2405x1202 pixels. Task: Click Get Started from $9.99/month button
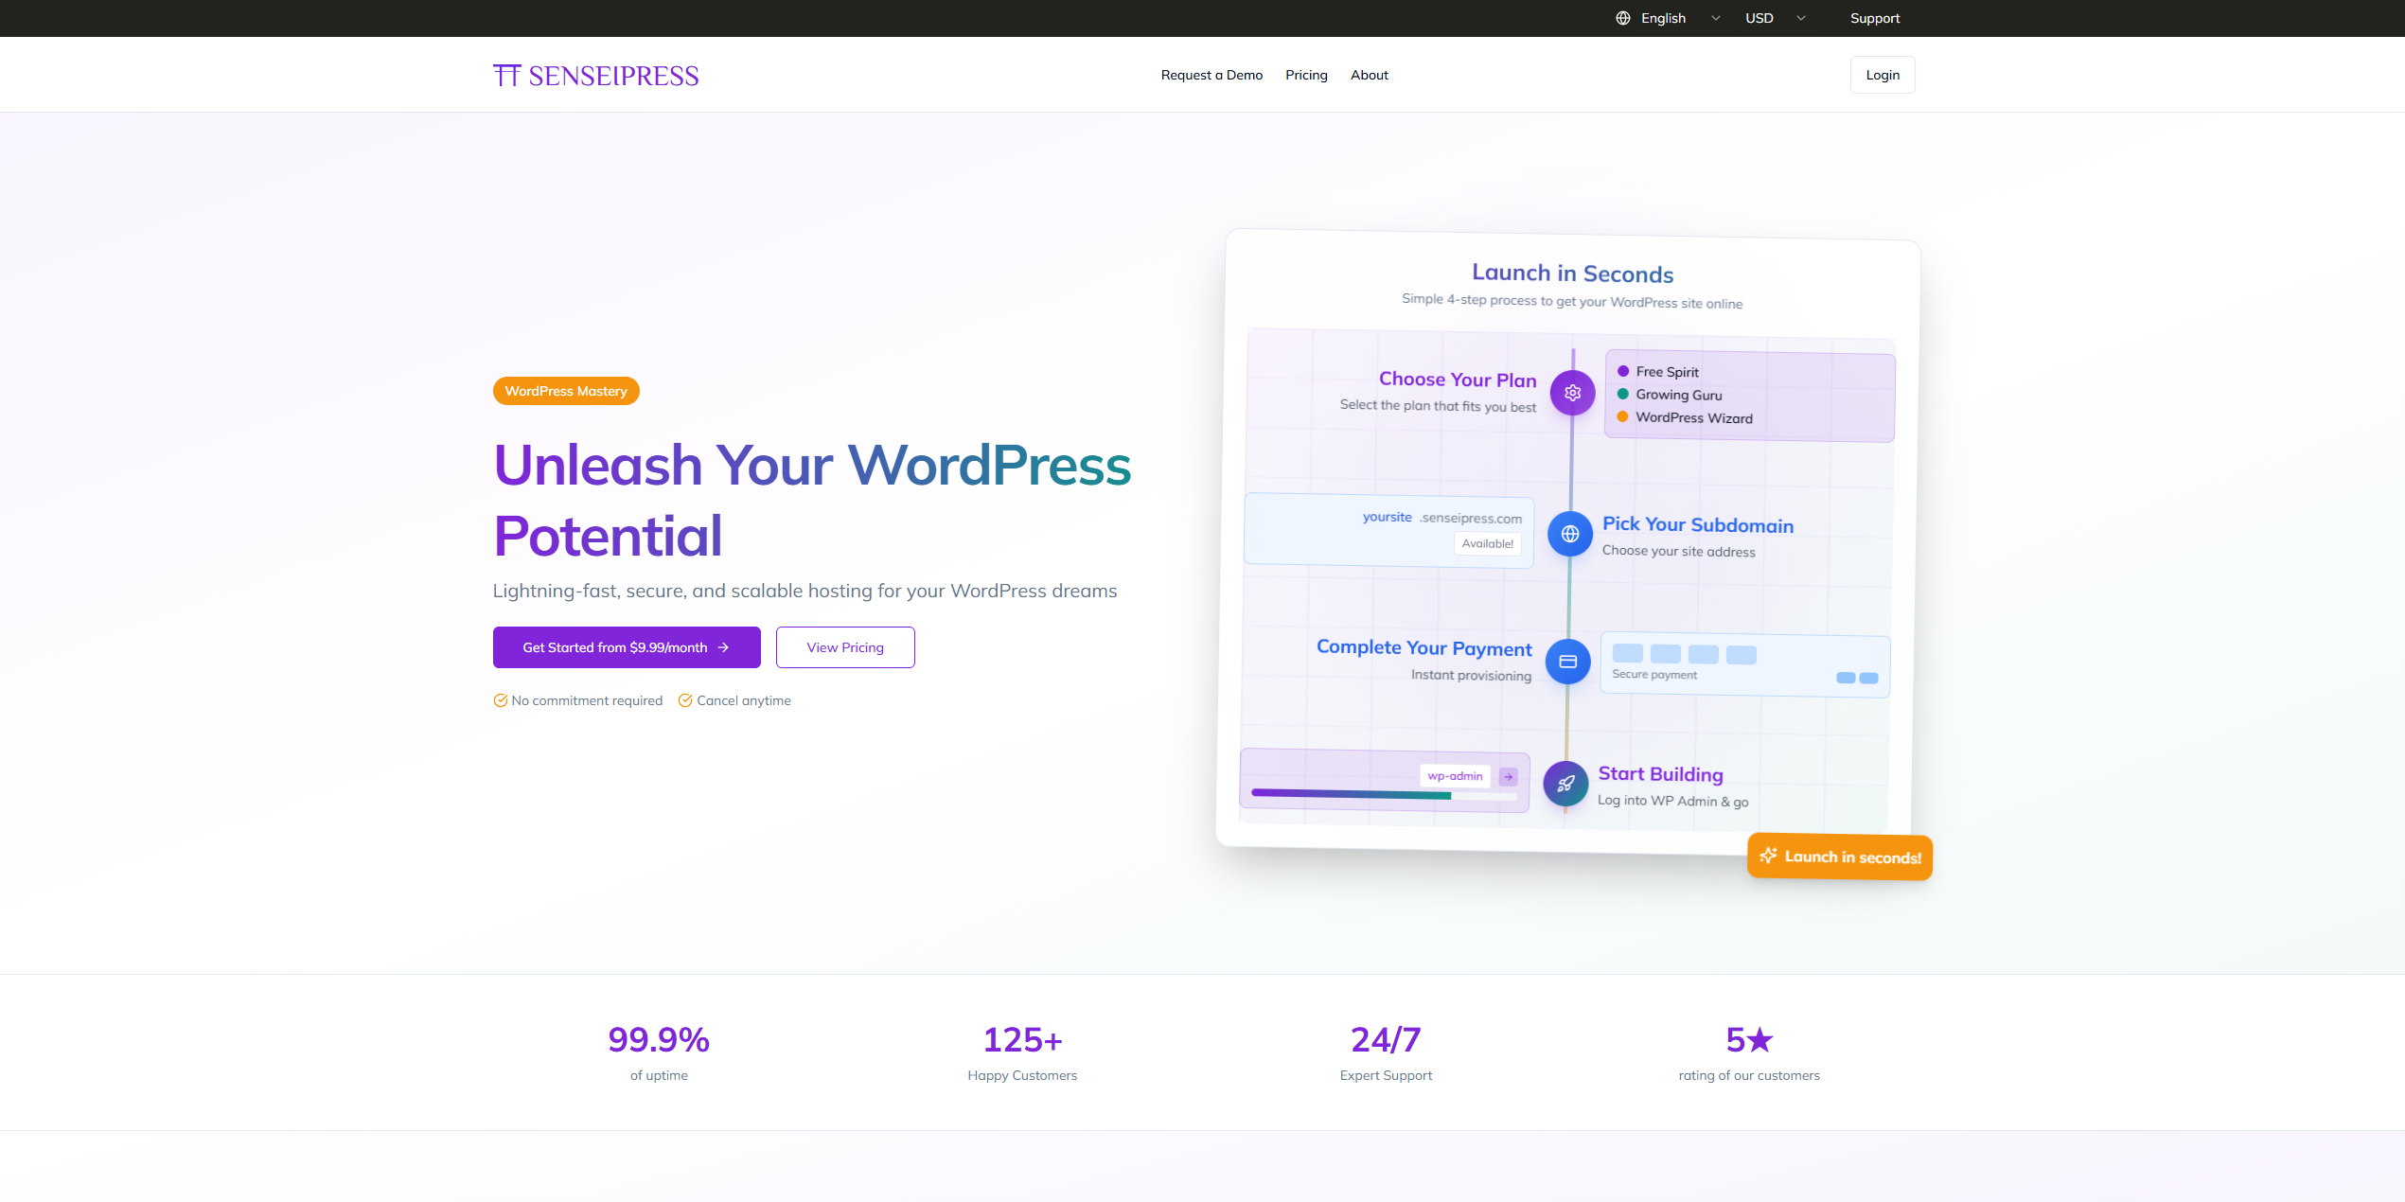tap(626, 647)
